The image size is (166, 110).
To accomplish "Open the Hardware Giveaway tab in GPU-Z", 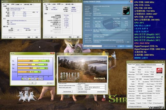I will point(151,65).
